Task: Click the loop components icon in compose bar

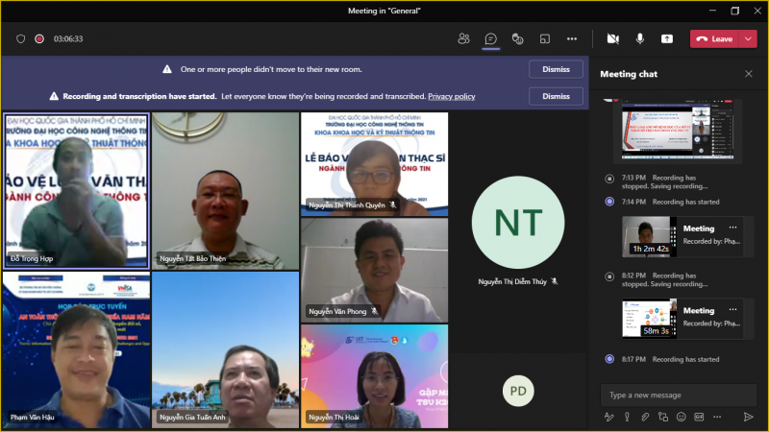Action: point(663,417)
